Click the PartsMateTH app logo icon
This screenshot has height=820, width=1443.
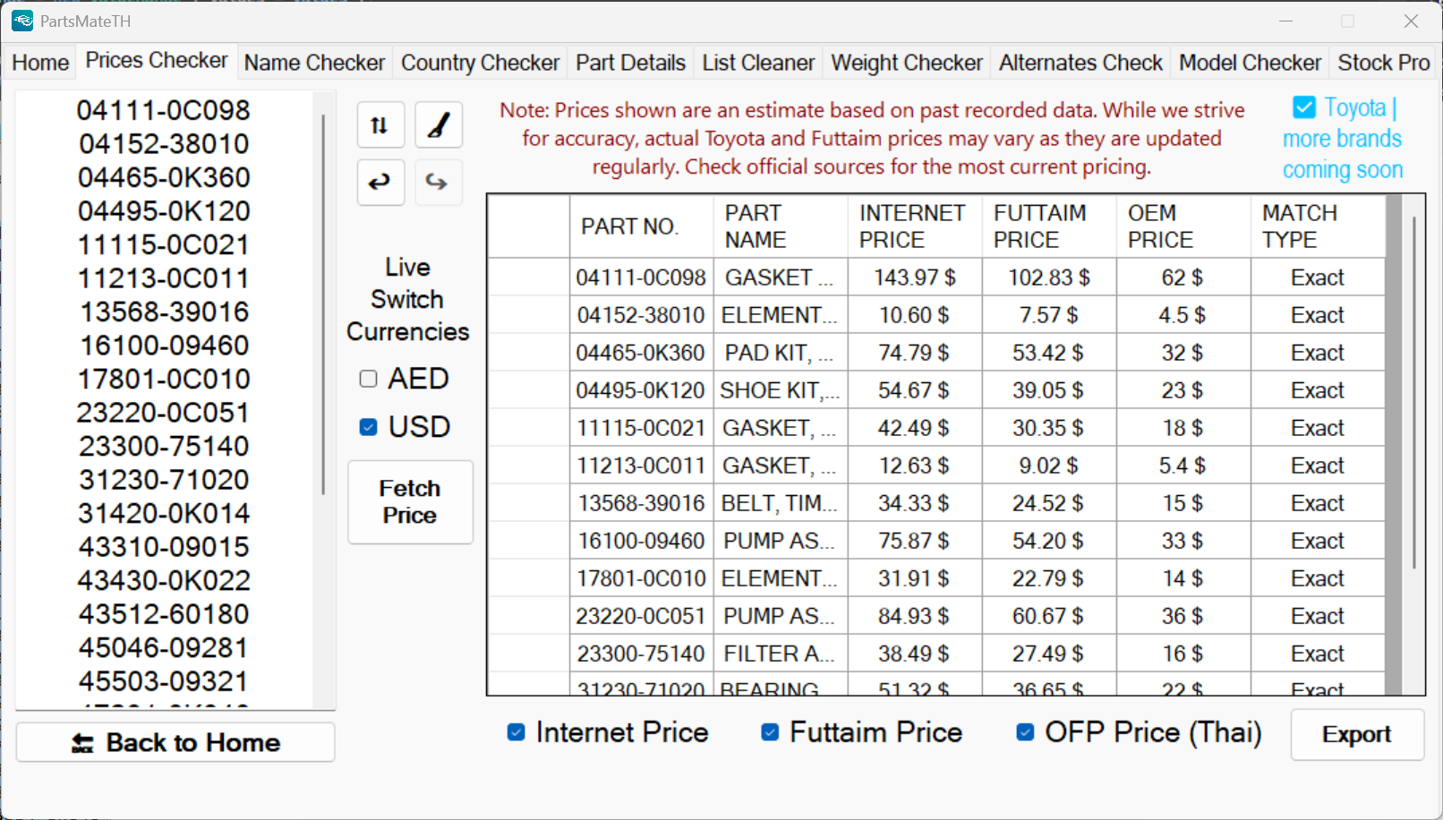[22, 21]
